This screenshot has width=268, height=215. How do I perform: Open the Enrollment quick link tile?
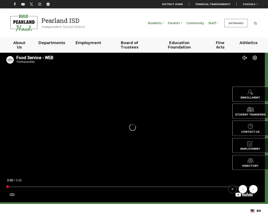250,94
